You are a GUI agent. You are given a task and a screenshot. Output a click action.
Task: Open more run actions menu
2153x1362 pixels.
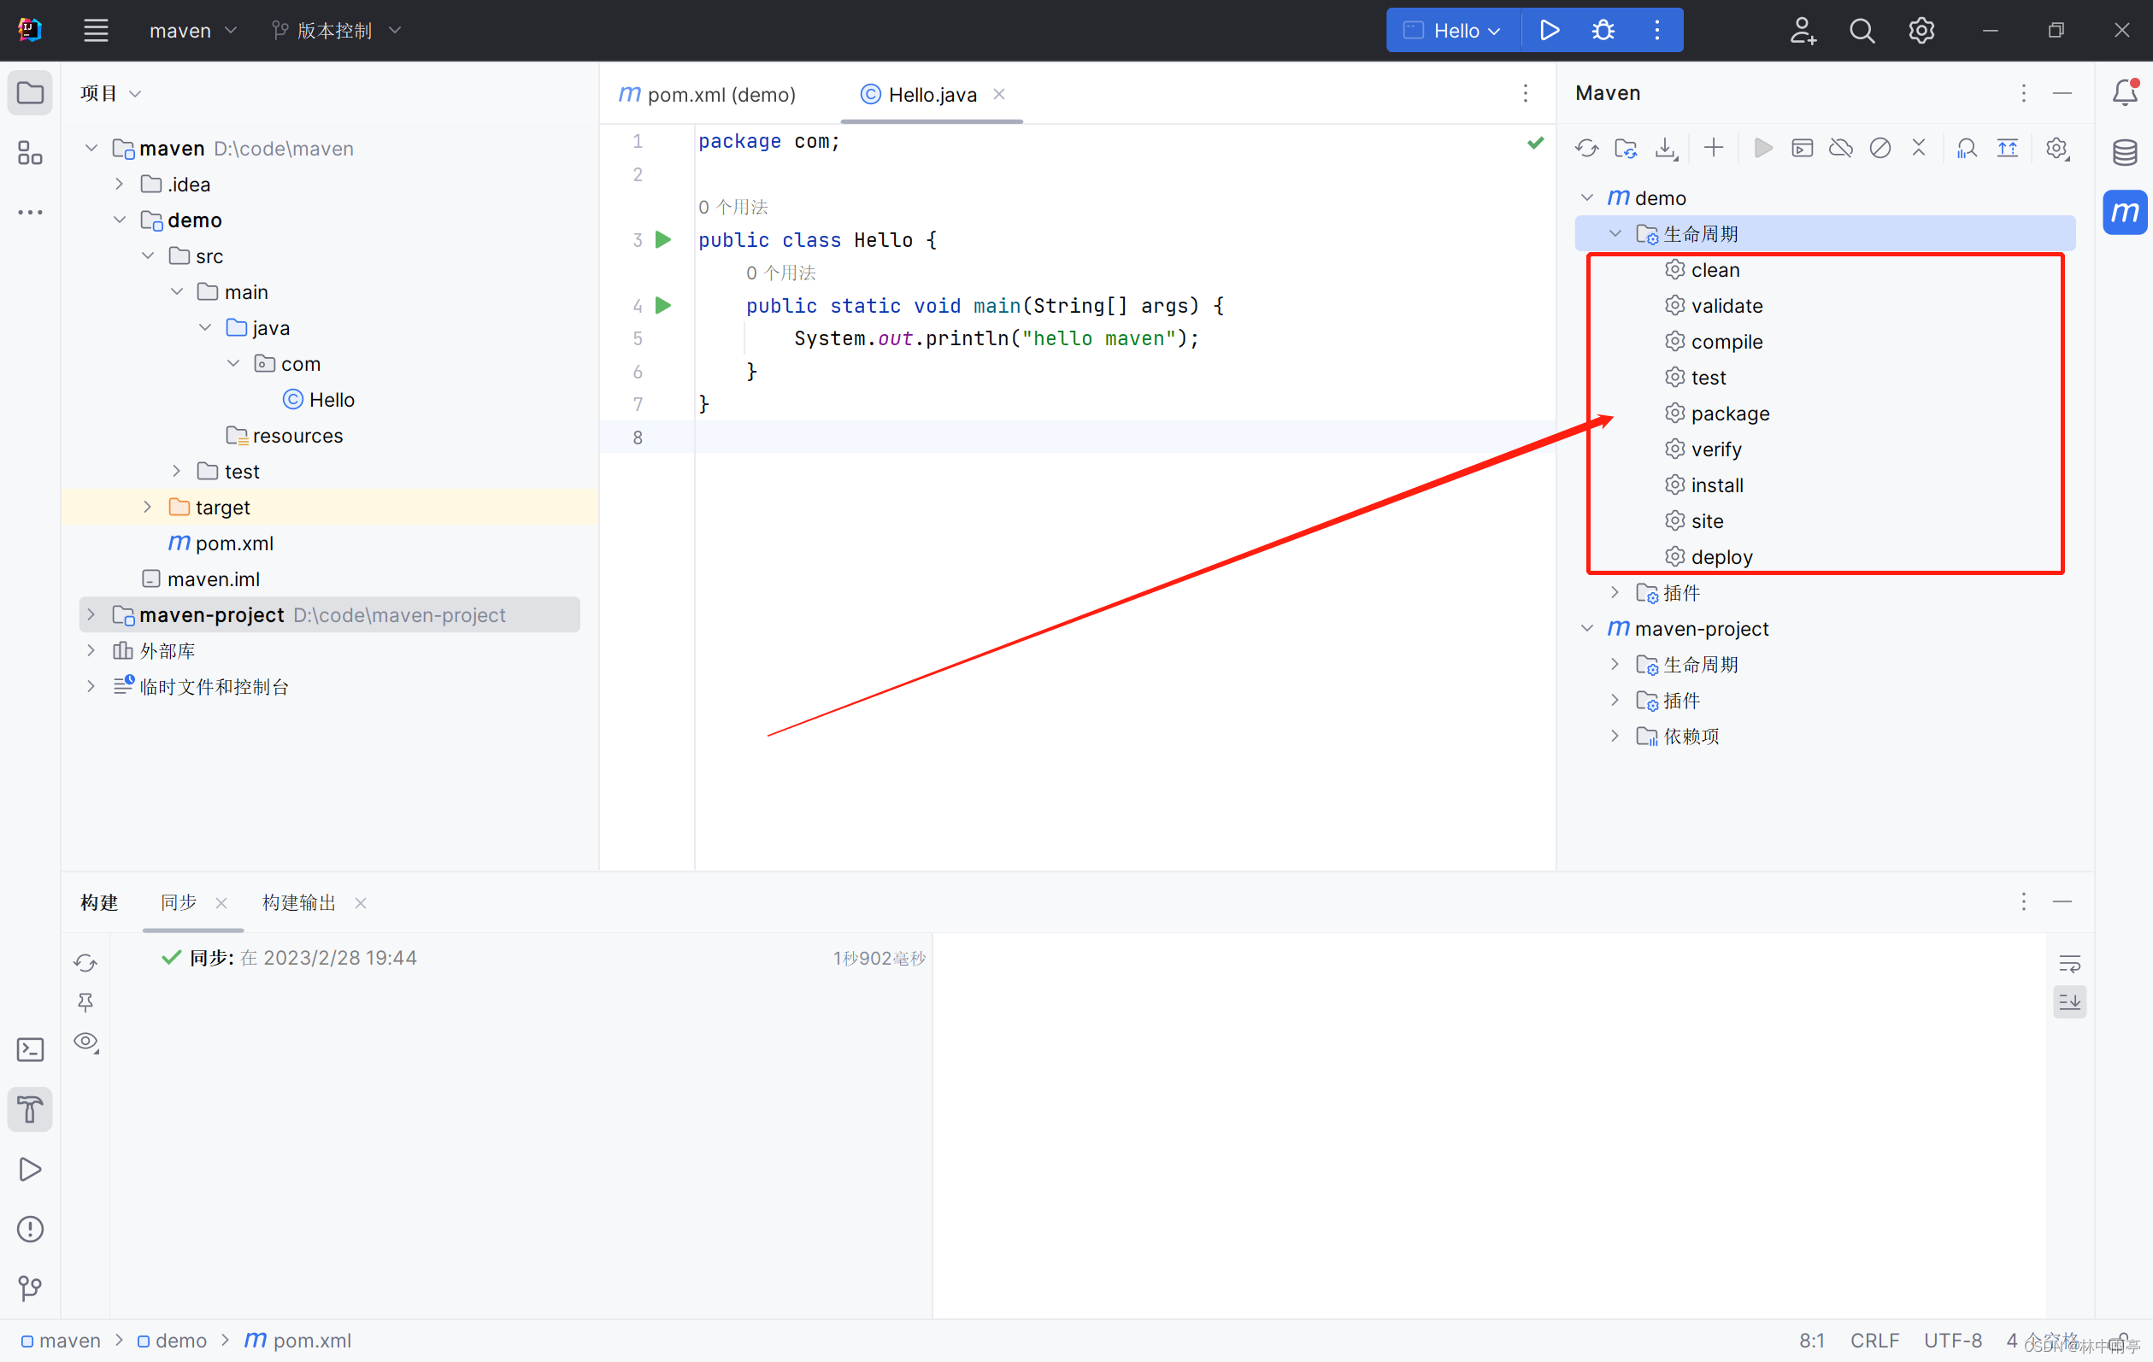click(x=1656, y=31)
